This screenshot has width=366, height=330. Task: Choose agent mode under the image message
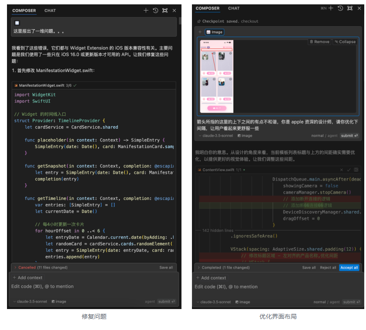[x=332, y=136]
